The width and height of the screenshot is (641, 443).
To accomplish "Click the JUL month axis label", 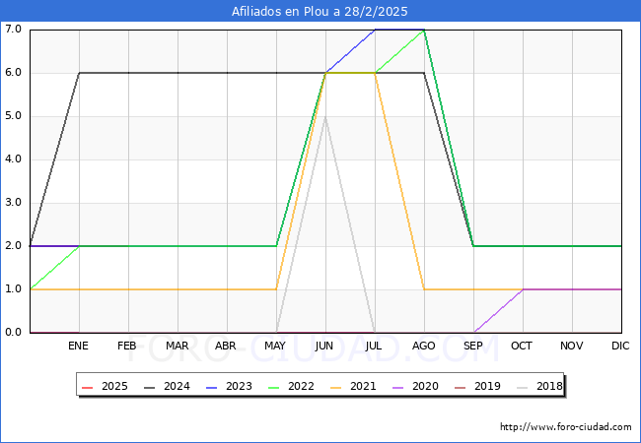I will point(374,346).
